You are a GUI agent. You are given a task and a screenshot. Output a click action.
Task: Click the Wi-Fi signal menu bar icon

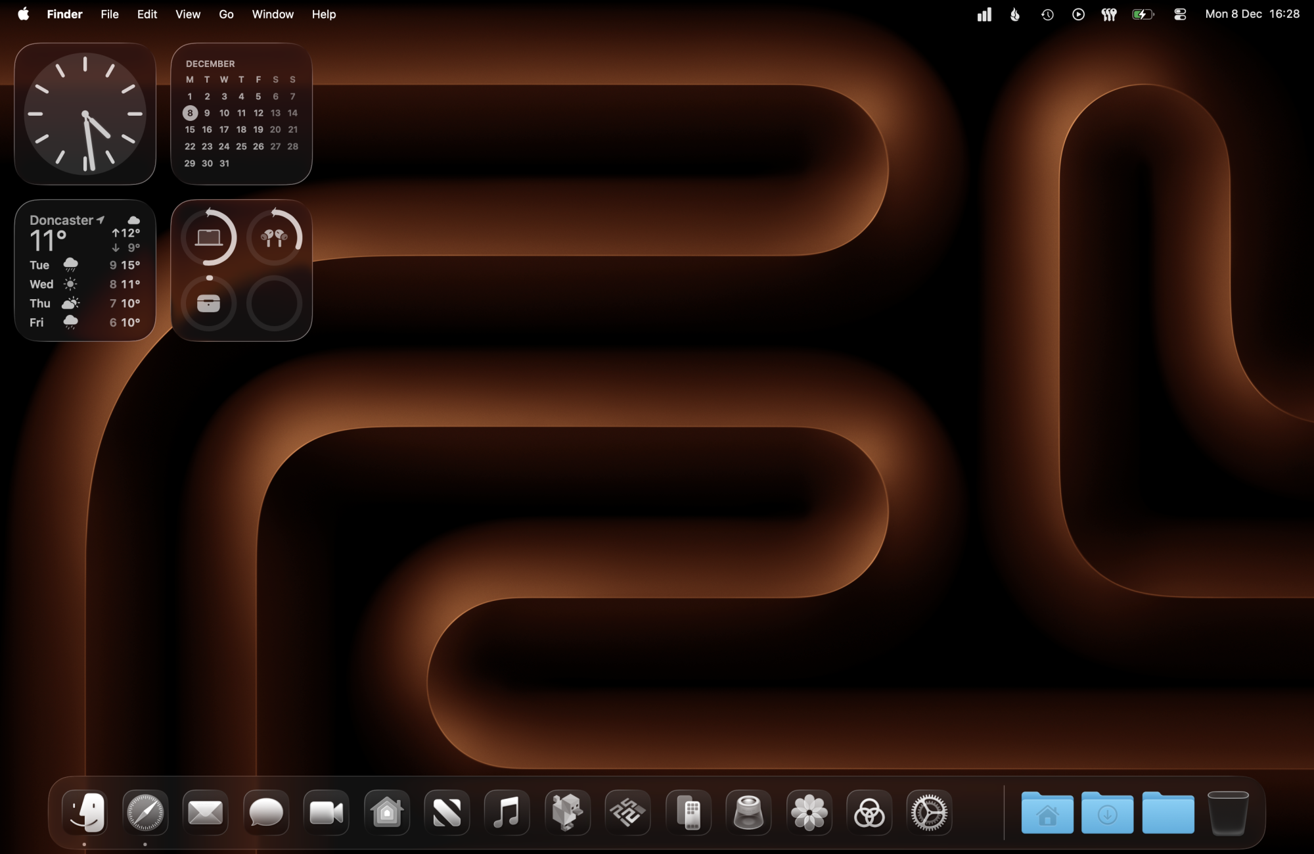tap(984, 14)
